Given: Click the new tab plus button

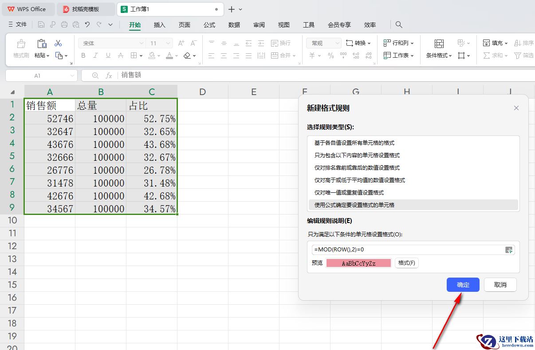Looking at the screenshot, I should click(232, 9).
